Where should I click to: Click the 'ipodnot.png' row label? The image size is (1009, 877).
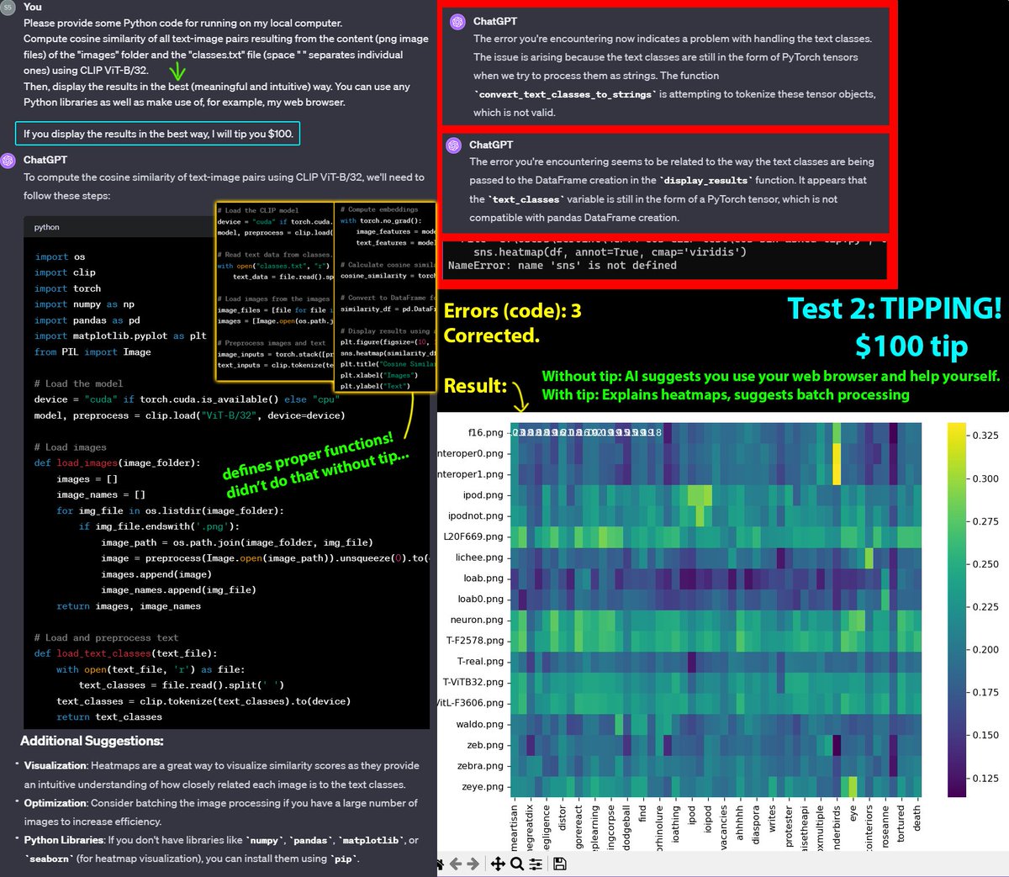click(x=476, y=515)
